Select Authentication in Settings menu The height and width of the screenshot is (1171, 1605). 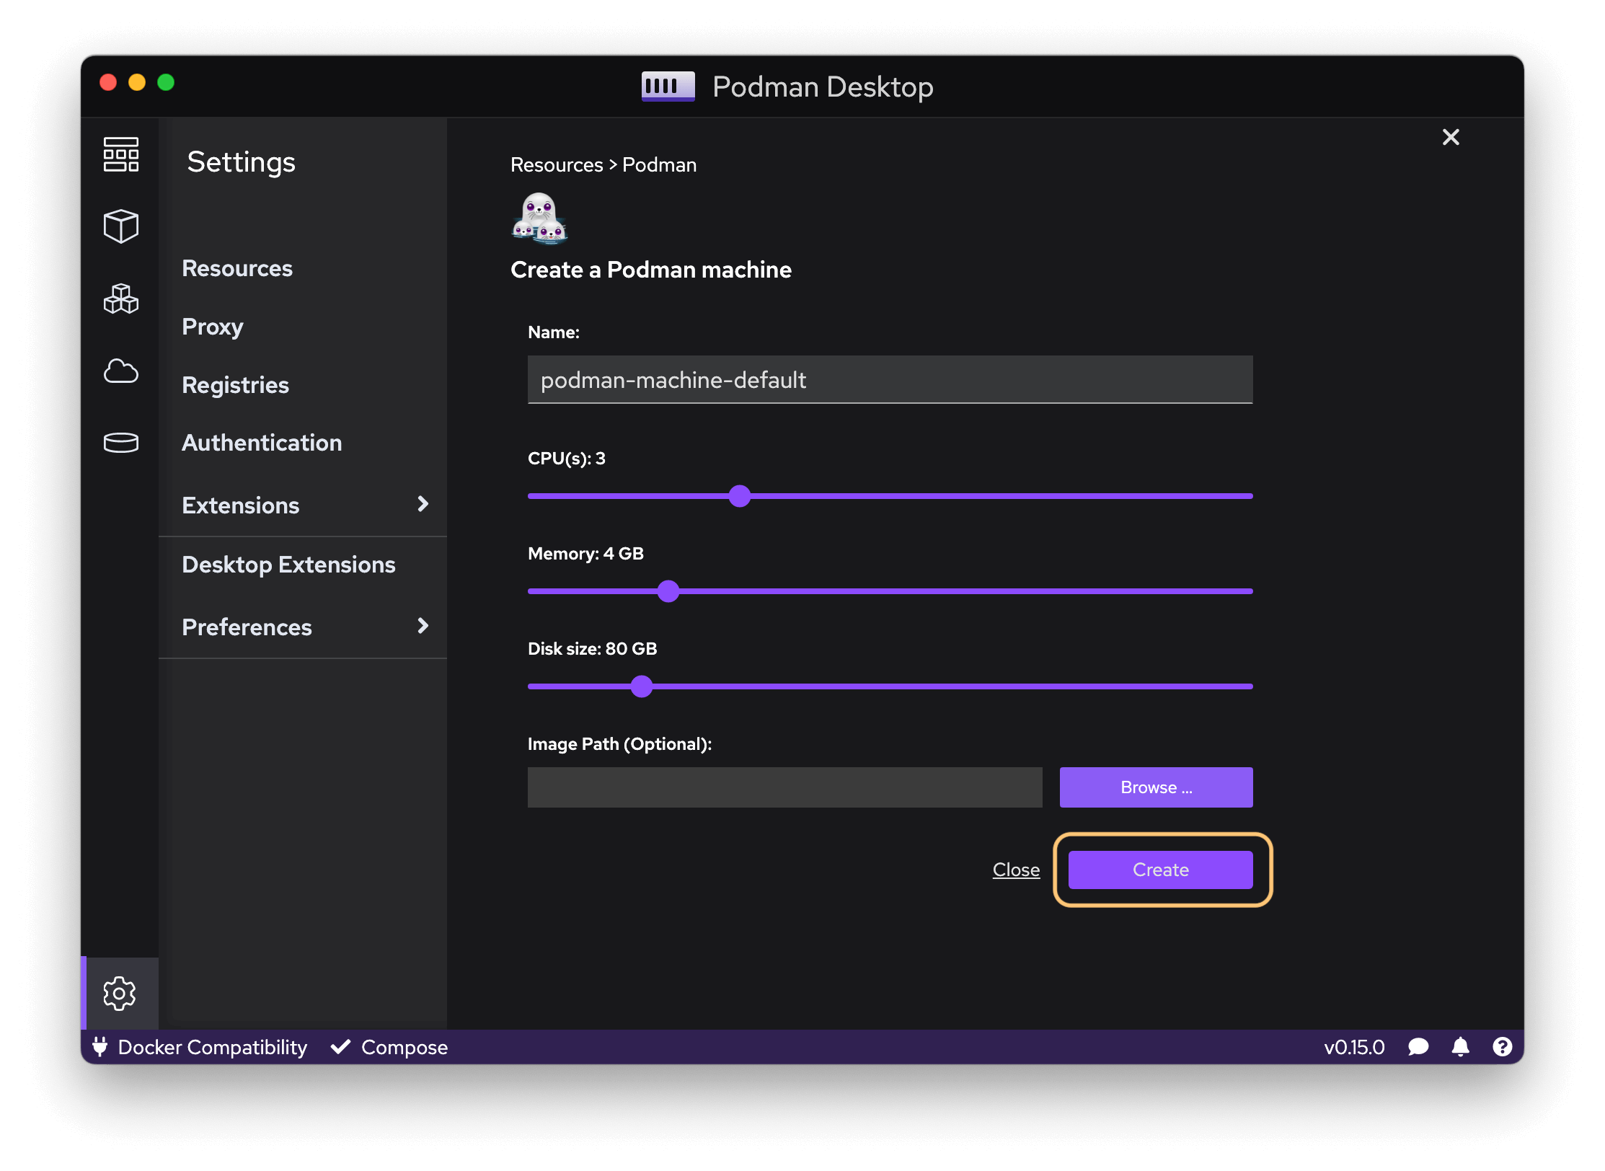(x=262, y=443)
